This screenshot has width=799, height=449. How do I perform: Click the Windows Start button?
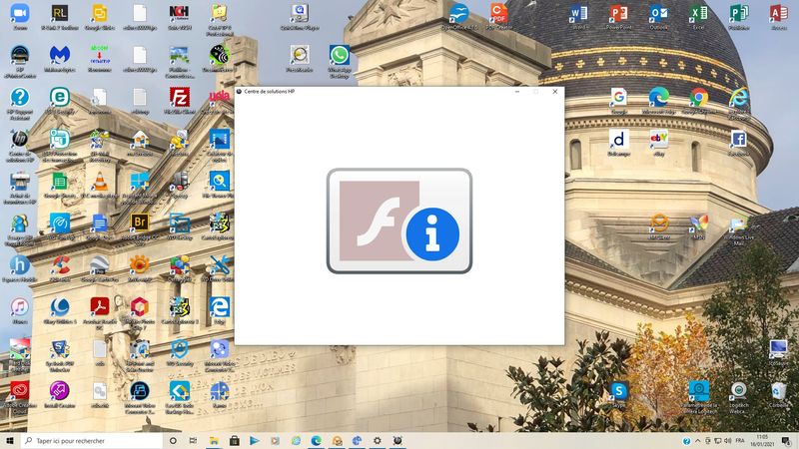(x=10, y=440)
